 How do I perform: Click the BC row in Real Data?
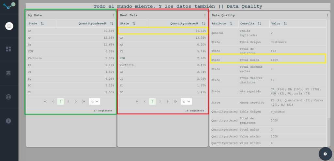(x=162, y=92)
